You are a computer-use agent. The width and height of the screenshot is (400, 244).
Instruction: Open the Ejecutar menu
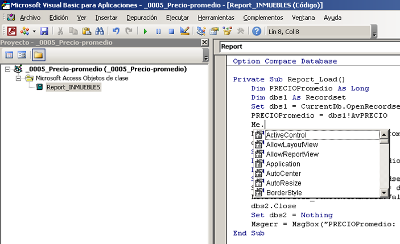[x=178, y=18]
